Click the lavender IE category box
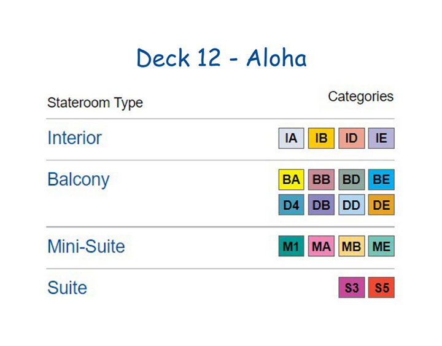 click(381, 138)
